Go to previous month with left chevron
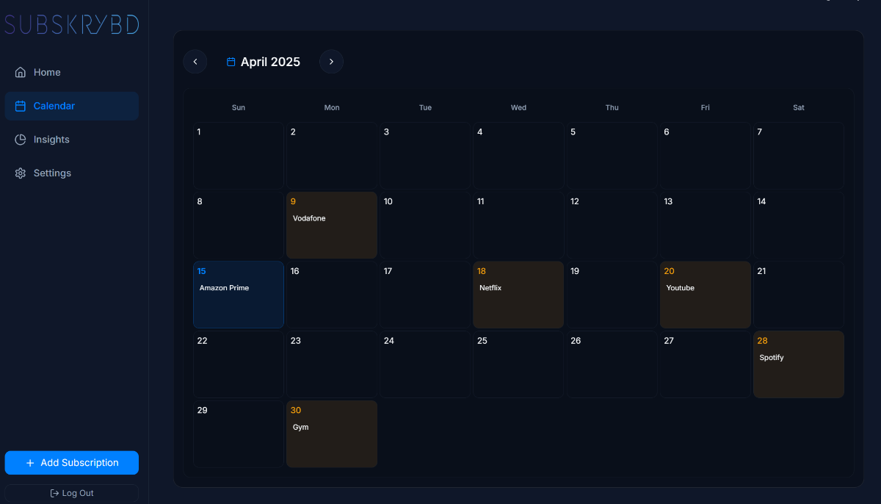The width and height of the screenshot is (881, 504). point(195,62)
